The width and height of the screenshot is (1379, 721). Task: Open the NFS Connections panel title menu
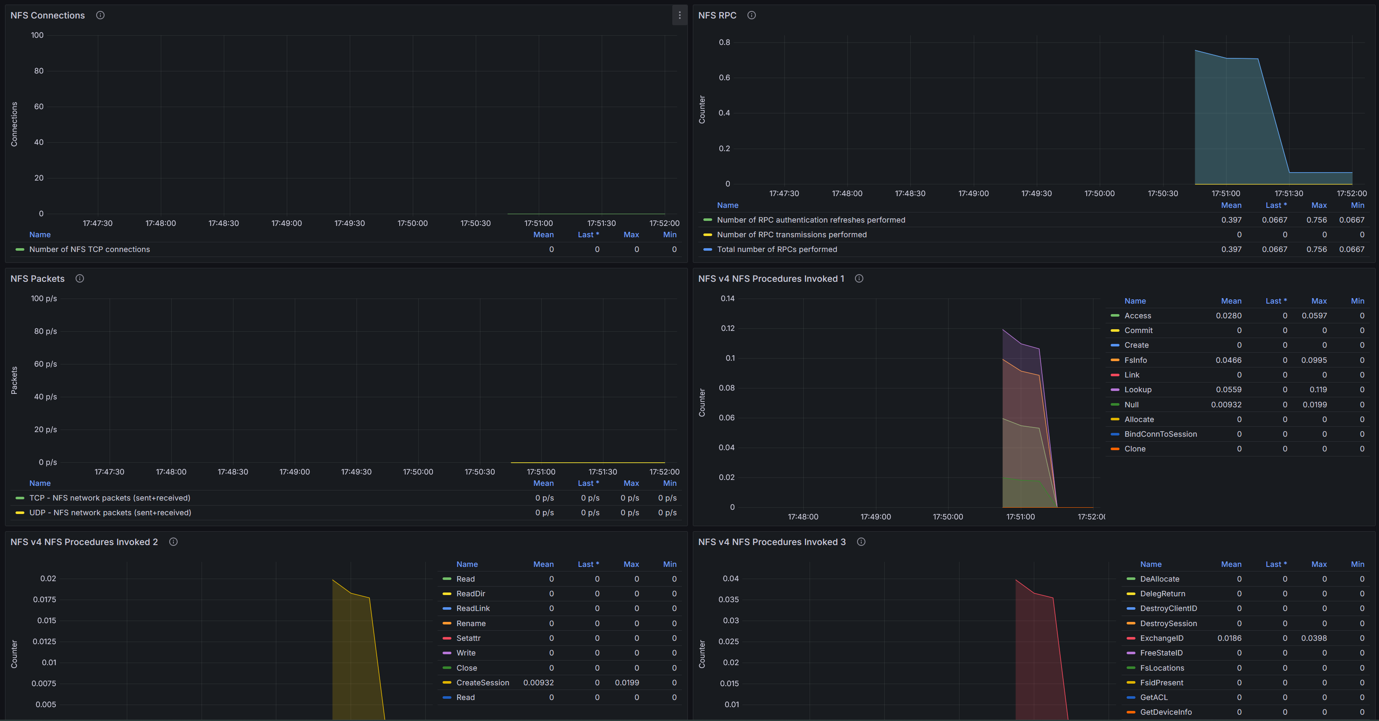47,15
